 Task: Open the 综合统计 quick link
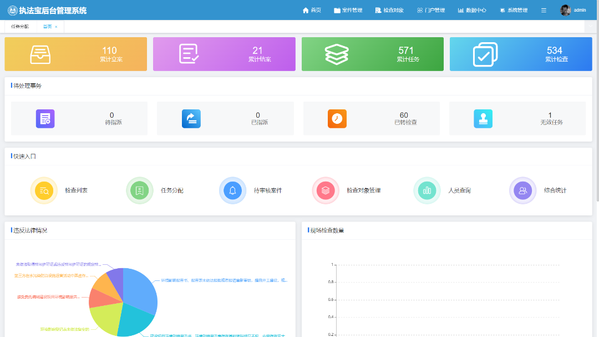pyautogui.click(x=555, y=190)
